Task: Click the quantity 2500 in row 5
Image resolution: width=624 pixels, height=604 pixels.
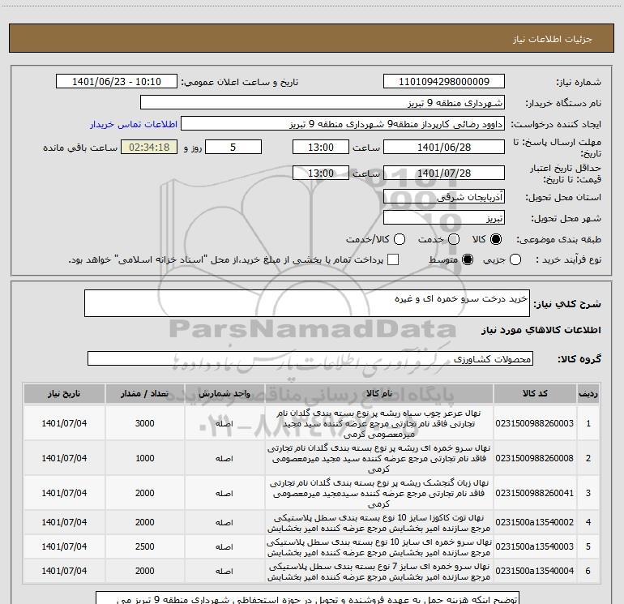Action: [145, 546]
